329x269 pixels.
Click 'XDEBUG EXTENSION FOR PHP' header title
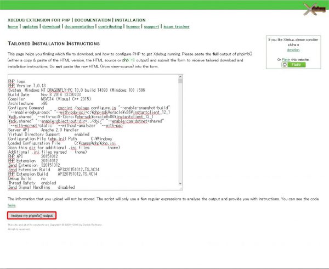pos(37,19)
